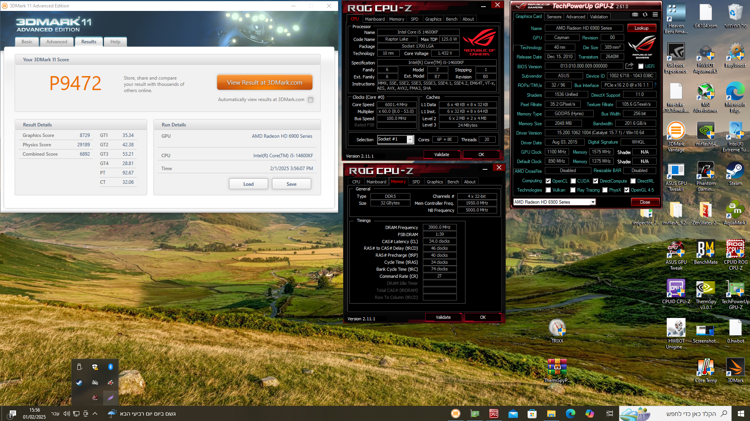
Task: Click GPU Clock 1100 MHz field in GPU-Z
Action: click(557, 152)
